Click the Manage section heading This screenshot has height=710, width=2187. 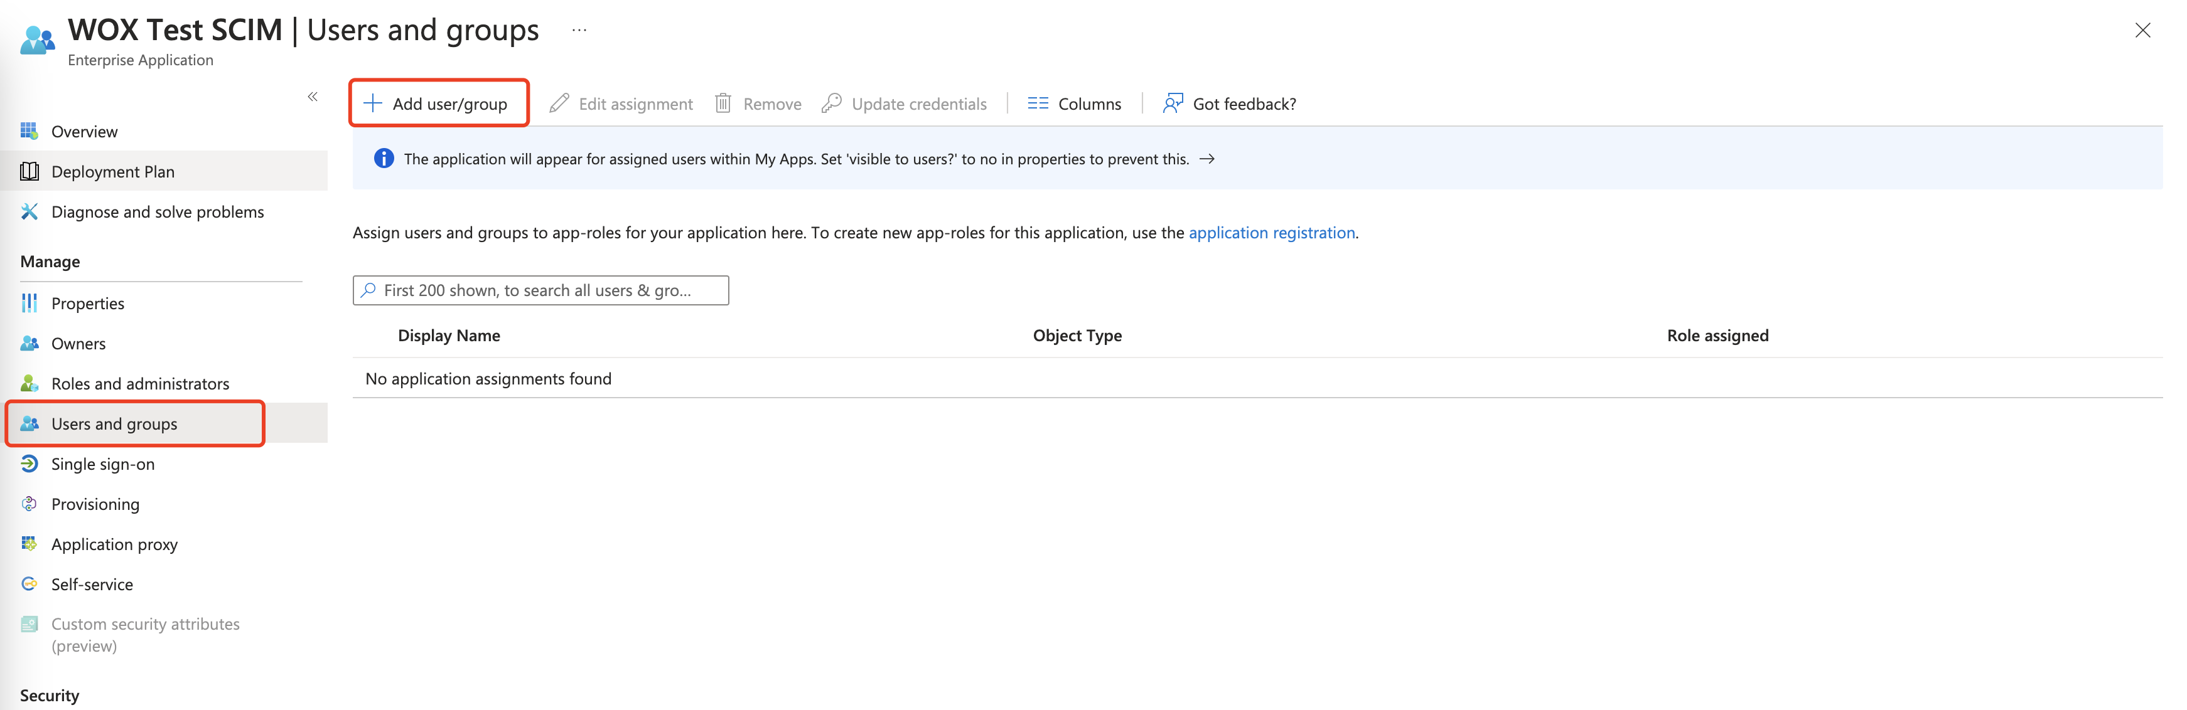click(x=50, y=262)
